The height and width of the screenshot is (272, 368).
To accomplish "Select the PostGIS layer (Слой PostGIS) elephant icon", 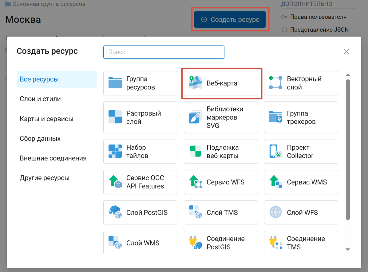I will (x=115, y=212).
